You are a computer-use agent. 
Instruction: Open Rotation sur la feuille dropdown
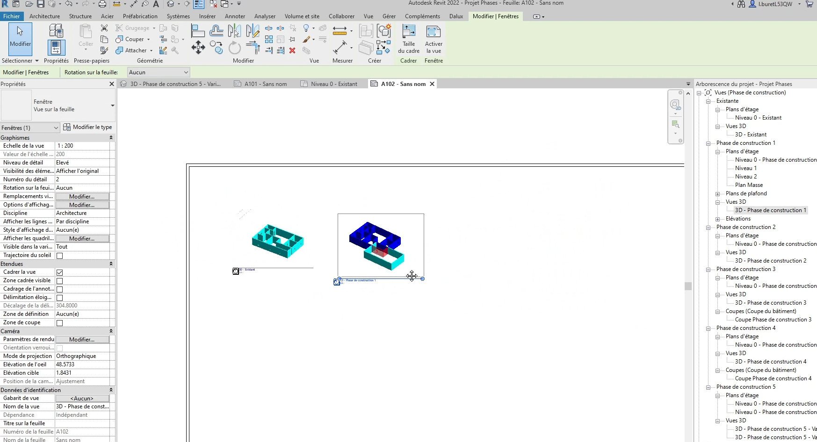click(x=159, y=72)
